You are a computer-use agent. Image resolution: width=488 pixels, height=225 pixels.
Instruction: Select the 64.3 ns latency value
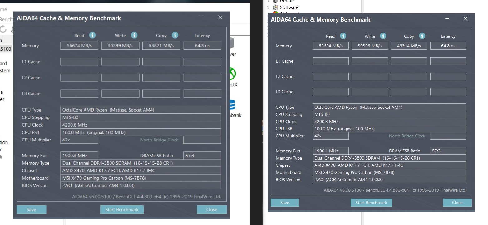tap(202, 45)
